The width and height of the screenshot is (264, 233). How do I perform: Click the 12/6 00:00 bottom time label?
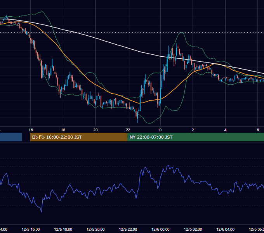tap(160, 229)
